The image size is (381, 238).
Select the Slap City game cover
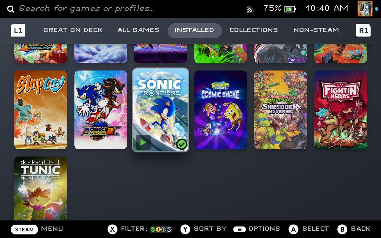[x=40, y=110]
